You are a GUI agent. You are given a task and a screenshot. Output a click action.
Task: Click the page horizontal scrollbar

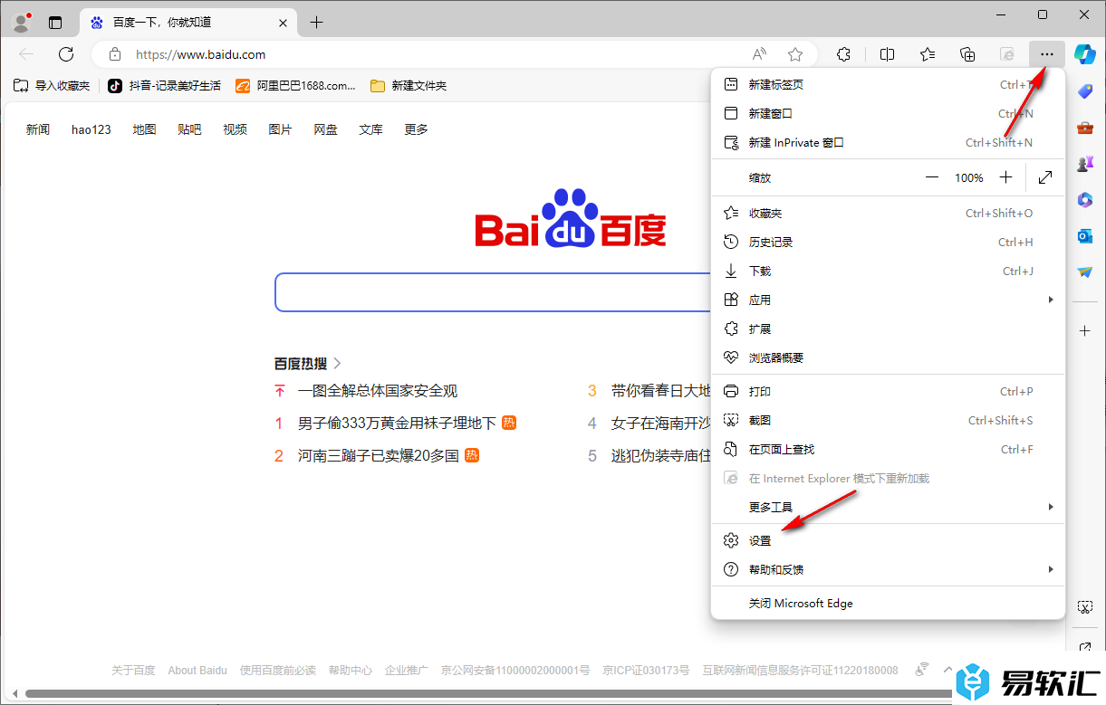pyautogui.click(x=489, y=694)
